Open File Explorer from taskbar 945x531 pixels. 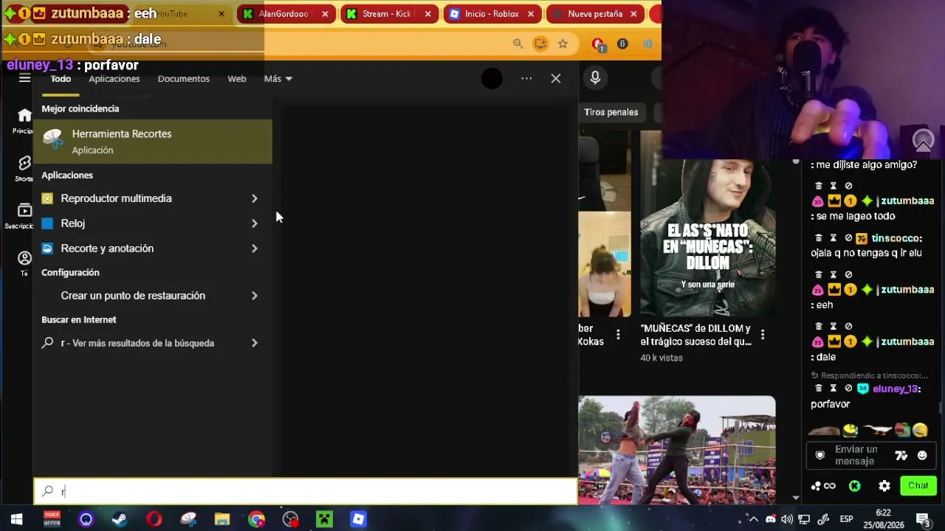pyautogui.click(x=222, y=519)
